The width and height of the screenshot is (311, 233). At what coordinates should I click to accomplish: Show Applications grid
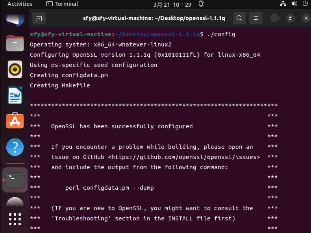[x=15, y=220]
